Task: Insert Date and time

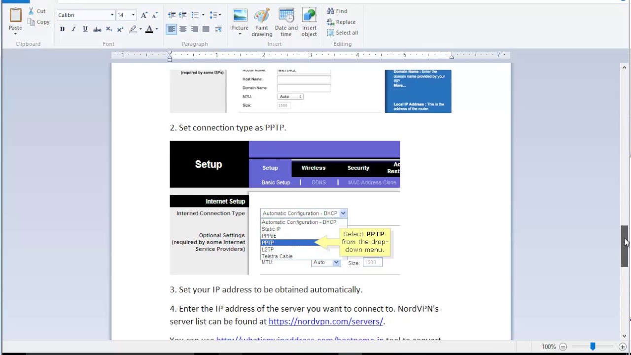Action: click(286, 23)
